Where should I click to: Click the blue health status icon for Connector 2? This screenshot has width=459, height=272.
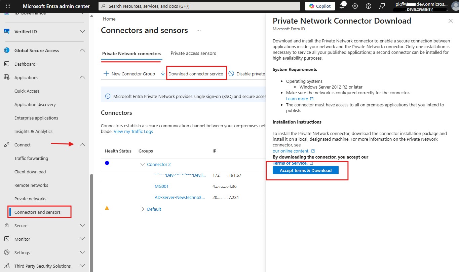click(x=107, y=163)
